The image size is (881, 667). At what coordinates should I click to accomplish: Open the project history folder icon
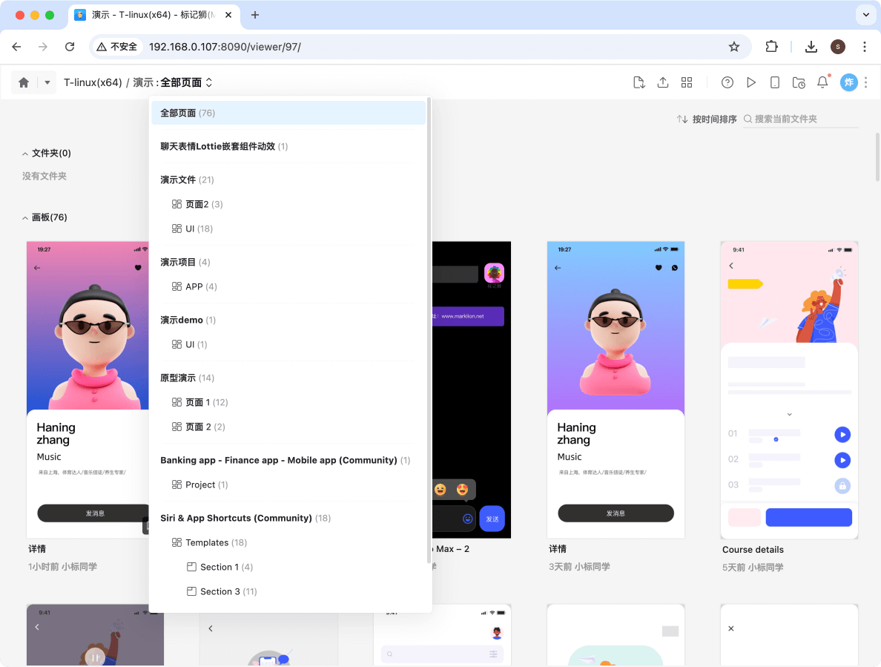point(799,82)
